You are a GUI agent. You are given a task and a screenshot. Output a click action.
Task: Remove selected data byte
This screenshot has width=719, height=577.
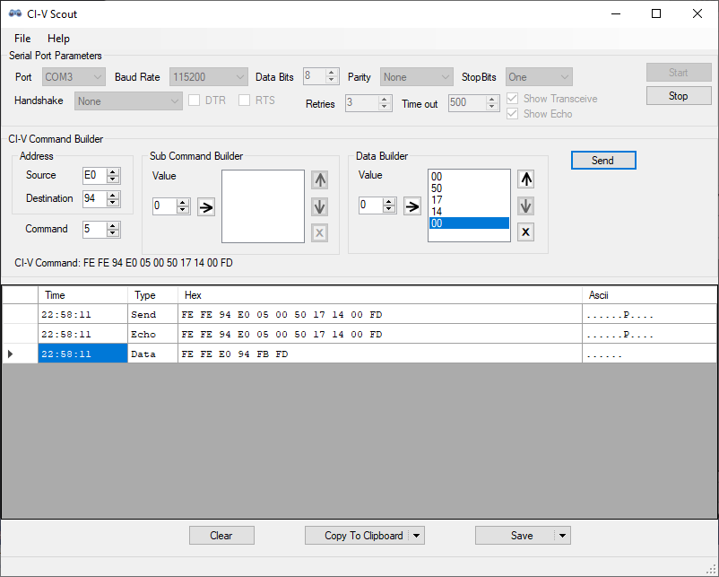526,232
